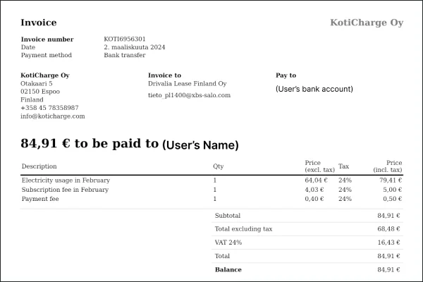
Task: Click the 24% tax in Electricity usage row
Action: click(x=345, y=180)
